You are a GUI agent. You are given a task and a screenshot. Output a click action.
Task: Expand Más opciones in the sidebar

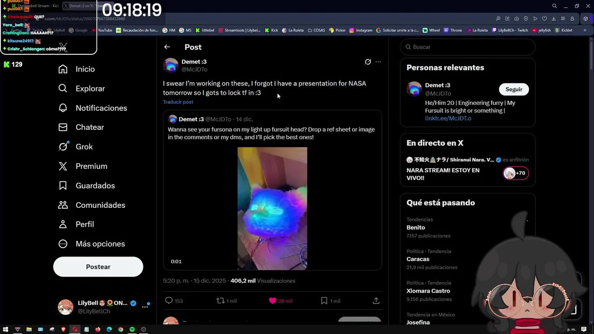point(92,244)
